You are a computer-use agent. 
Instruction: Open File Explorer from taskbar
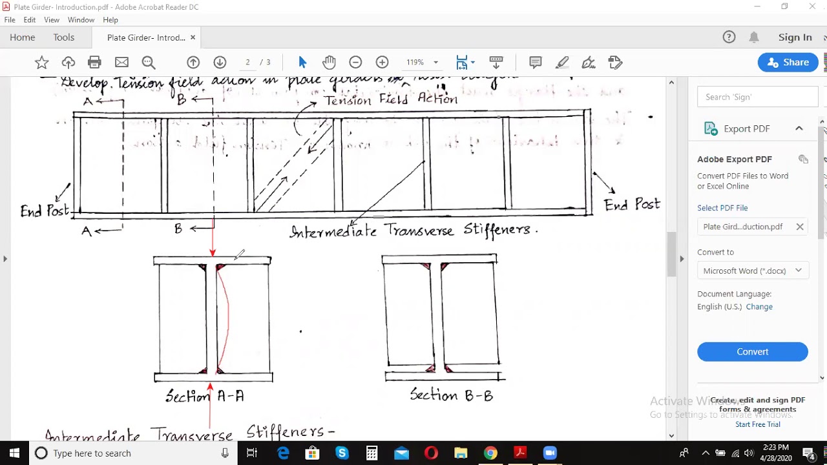click(461, 453)
